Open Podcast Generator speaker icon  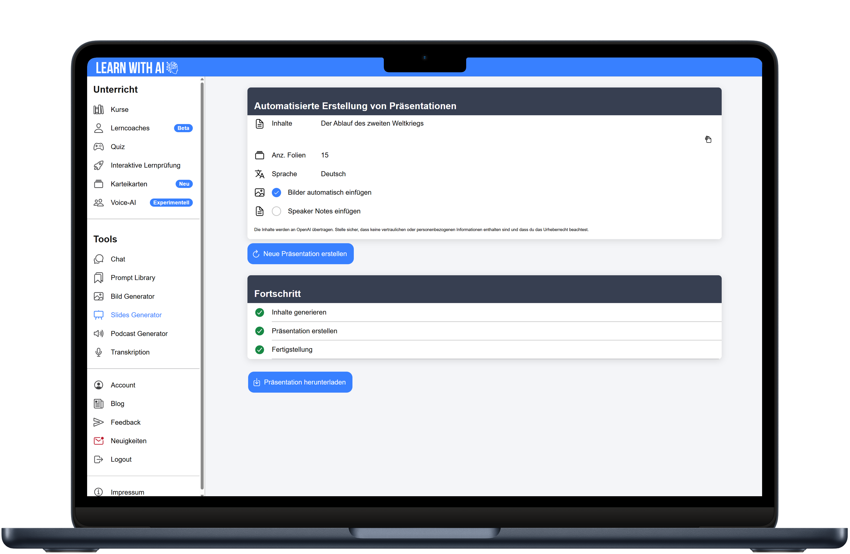point(98,333)
